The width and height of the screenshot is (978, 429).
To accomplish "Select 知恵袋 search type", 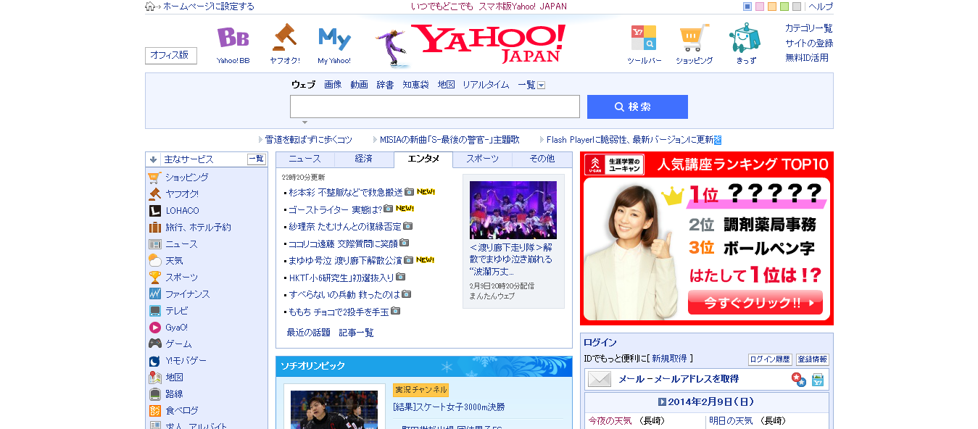I will [415, 85].
